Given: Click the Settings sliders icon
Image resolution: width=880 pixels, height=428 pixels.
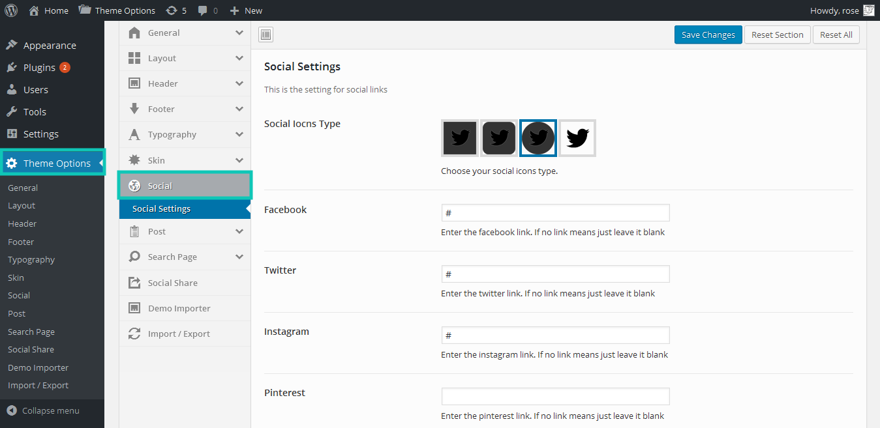Looking at the screenshot, I should click(x=12, y=134).
